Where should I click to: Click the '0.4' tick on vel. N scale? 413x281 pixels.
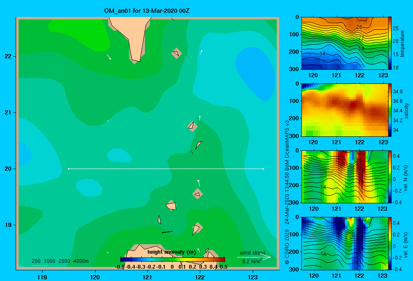click(396, 156)
